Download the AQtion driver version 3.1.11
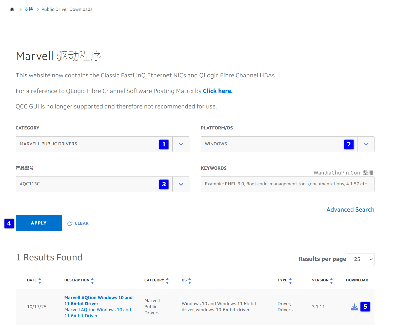Screen dimensions: 395x335 click(x=354, y=307)
